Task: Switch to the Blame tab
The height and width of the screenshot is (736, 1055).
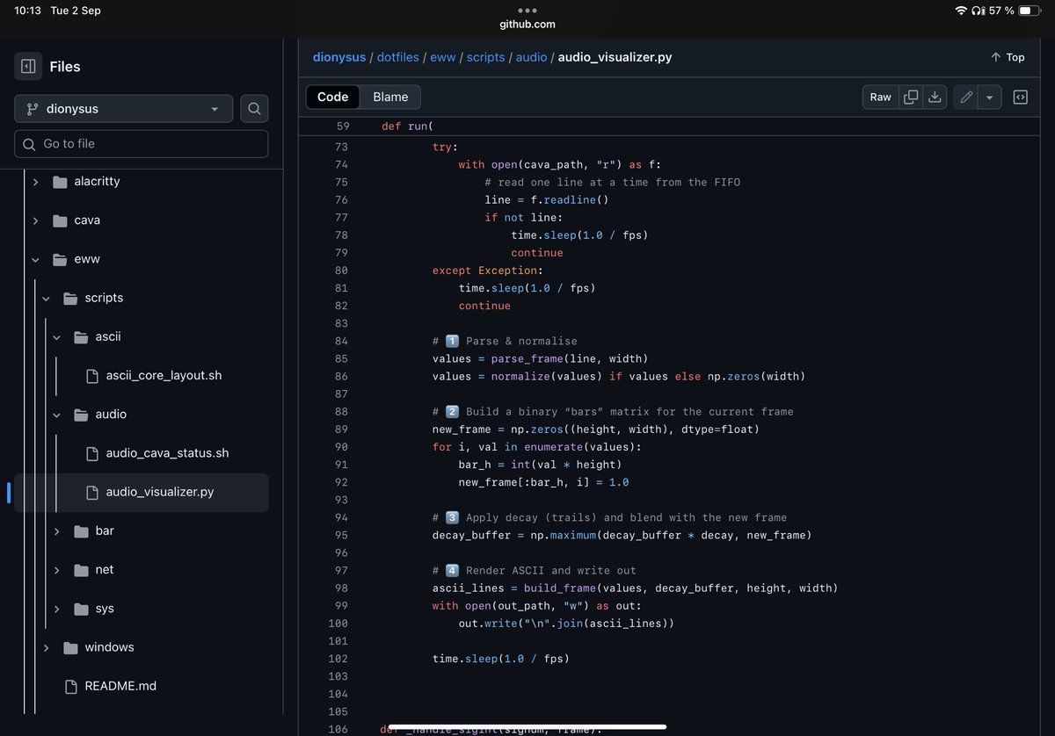Action: pyautogui.click(x=390, y=97)
